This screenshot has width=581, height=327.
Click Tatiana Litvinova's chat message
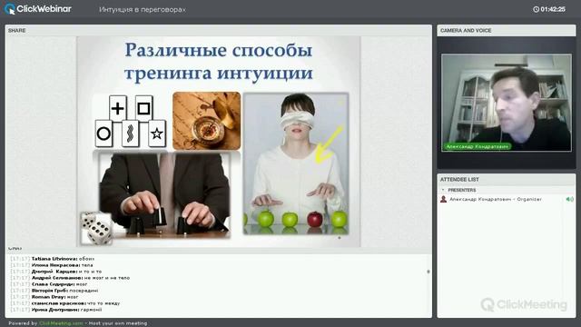point(53,259)
